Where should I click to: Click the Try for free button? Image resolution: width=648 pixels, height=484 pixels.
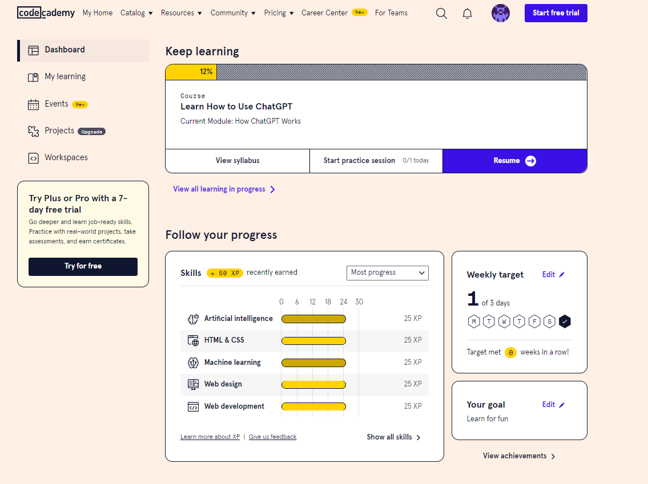coord(83,267)
